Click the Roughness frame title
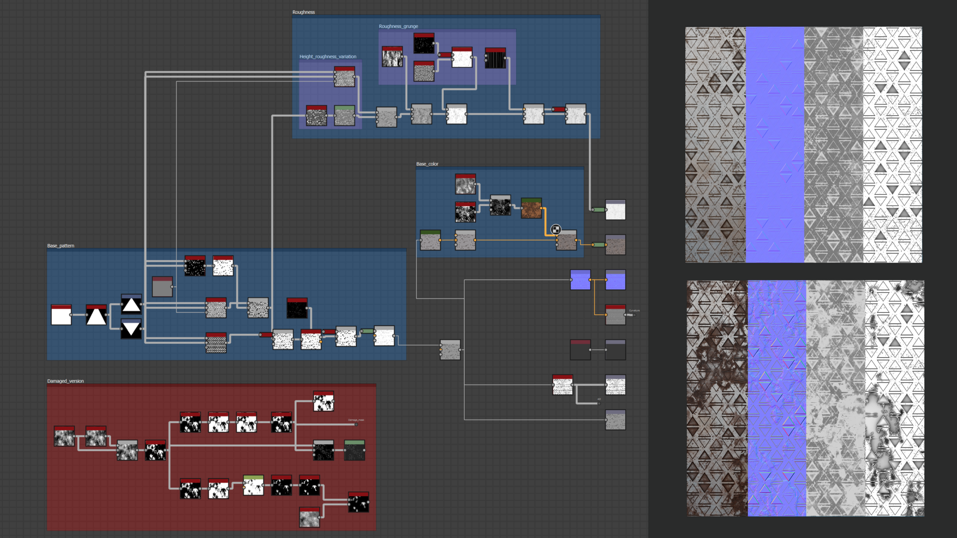The width and height of the screenshot is (957, 538). point(303,12)
